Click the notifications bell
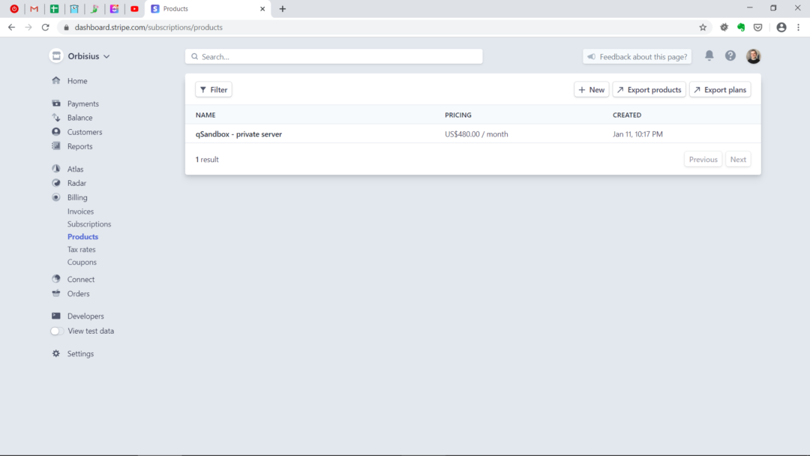This screenshot has width=810, height=456. [x=709, y=55]
